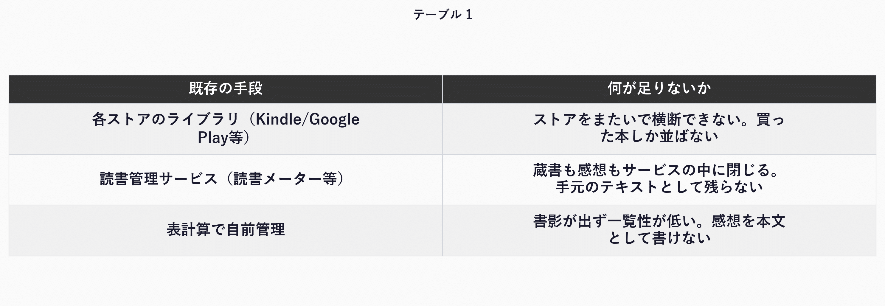Select the 書影が出ず一覧性が低い cell

click(659, 230)
